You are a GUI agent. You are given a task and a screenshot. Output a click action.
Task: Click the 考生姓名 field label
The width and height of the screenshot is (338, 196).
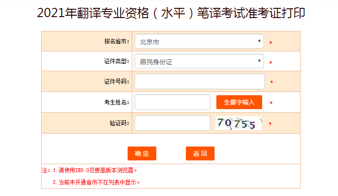[117, 102]
